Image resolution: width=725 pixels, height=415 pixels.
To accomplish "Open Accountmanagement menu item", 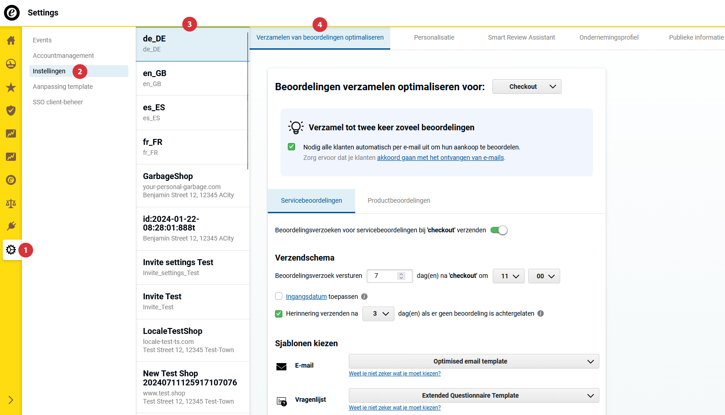I will pyautogui.click(x=63, y=56).
